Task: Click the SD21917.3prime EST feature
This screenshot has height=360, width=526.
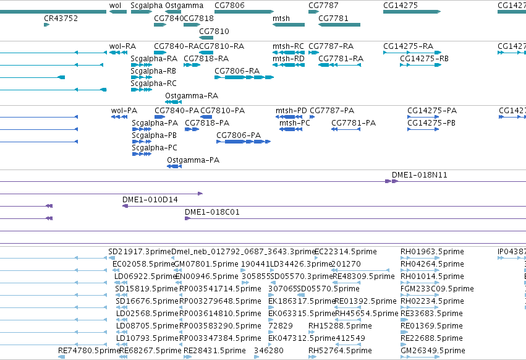Action: tap(112, 258)
